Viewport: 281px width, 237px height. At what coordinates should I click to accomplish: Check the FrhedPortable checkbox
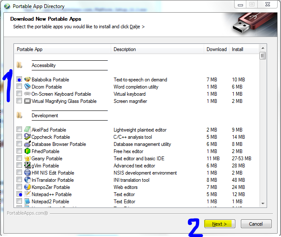click(19, 151)
